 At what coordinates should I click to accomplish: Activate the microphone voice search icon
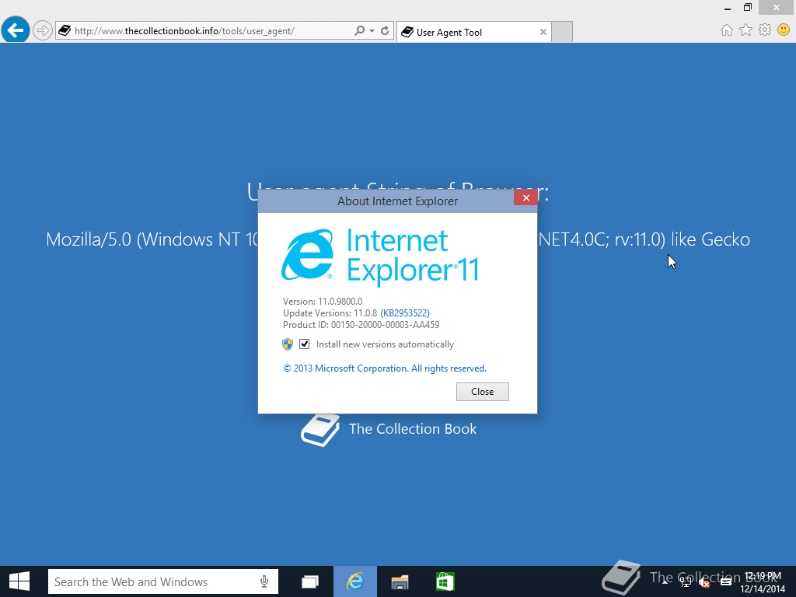tap(264, 581)
